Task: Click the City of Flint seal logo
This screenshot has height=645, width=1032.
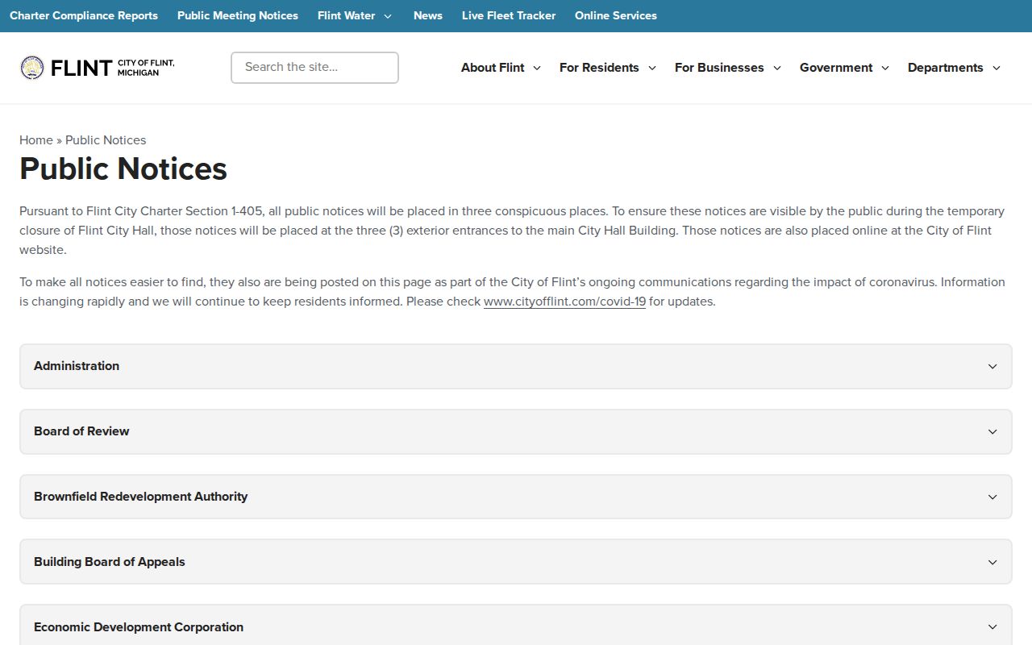Action: [32, 68]
